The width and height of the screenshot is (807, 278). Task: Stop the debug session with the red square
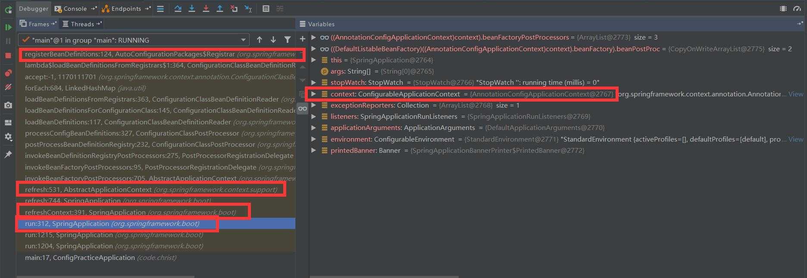click(x=8, y=56)
